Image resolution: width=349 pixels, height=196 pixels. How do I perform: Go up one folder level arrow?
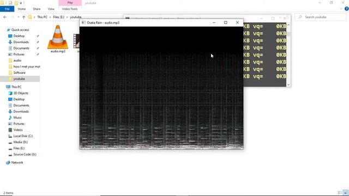[x=23, y=17]
